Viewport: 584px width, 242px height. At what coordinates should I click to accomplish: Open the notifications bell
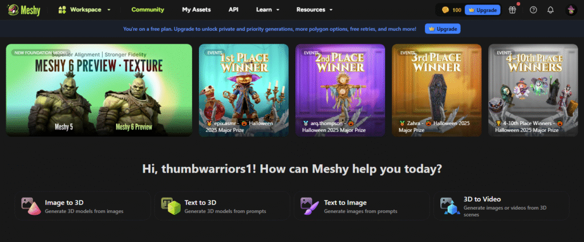point(550,10)
